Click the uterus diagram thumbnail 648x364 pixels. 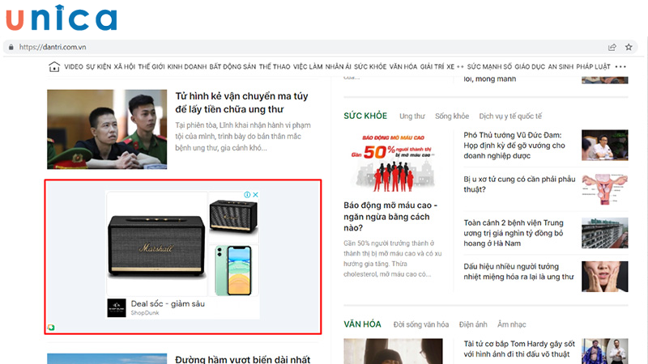tap(604, 189)
